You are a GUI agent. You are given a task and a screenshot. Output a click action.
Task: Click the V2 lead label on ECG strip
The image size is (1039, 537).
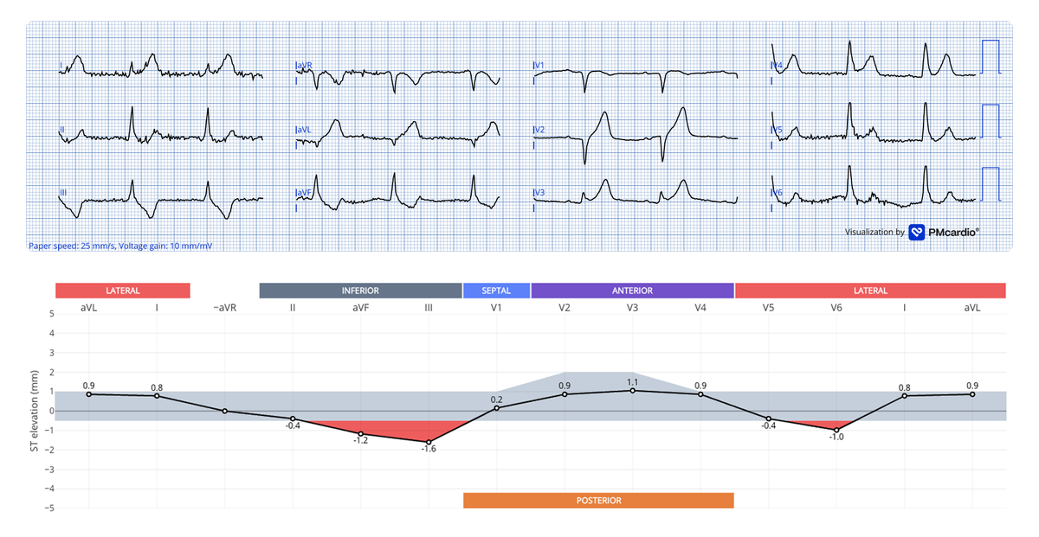coord(539,129)
